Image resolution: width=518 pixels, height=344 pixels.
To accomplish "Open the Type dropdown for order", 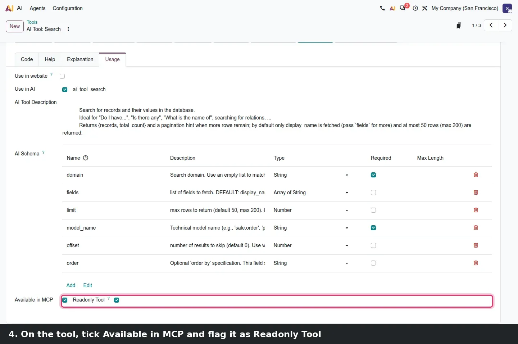I will coord(312,263).
